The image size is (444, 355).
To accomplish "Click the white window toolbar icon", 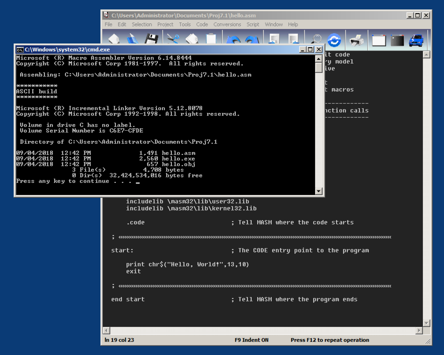I will click(379, 41).
